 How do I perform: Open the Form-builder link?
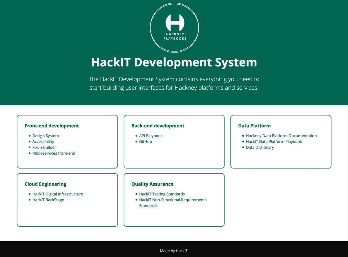[44, 147]
